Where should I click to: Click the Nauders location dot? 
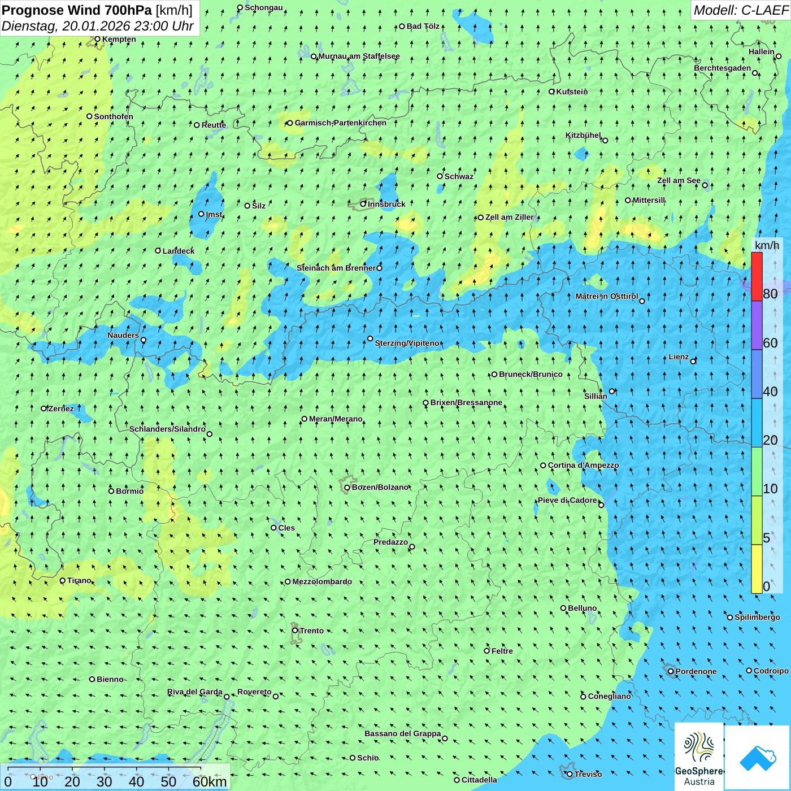pos(143,340)
